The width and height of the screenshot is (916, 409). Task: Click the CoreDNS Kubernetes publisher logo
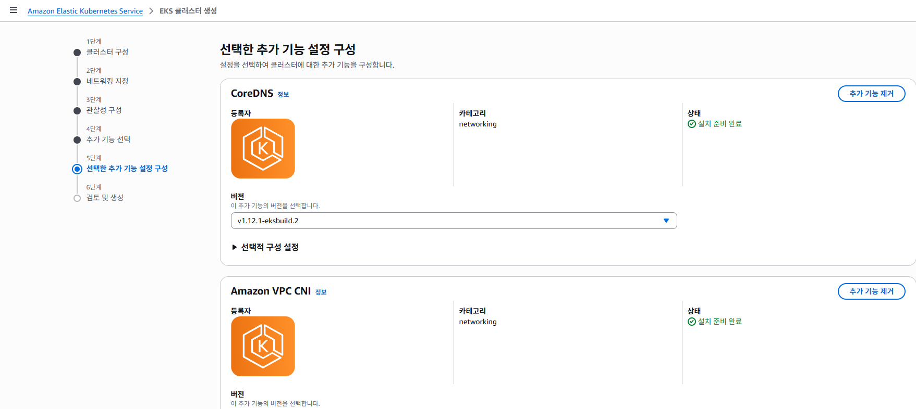pos(263,148)
